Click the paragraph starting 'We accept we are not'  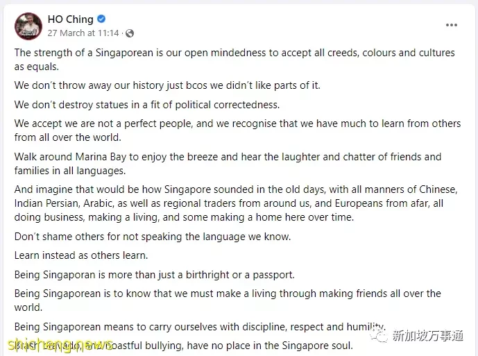tap(237, 130)
